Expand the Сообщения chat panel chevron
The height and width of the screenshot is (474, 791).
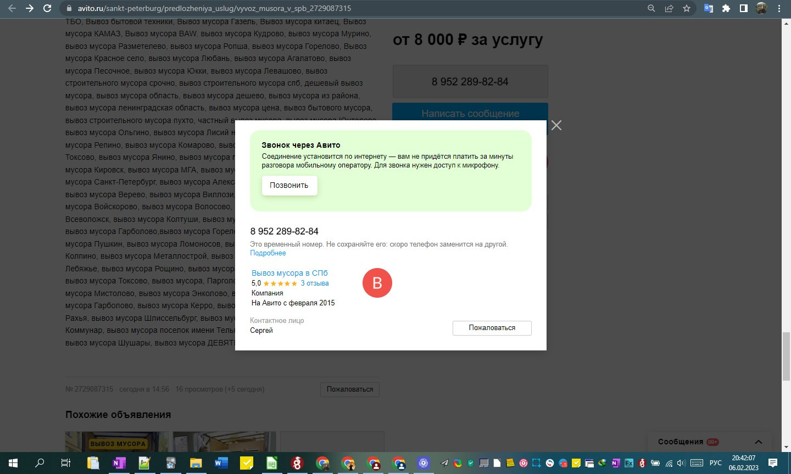point(759,442)
